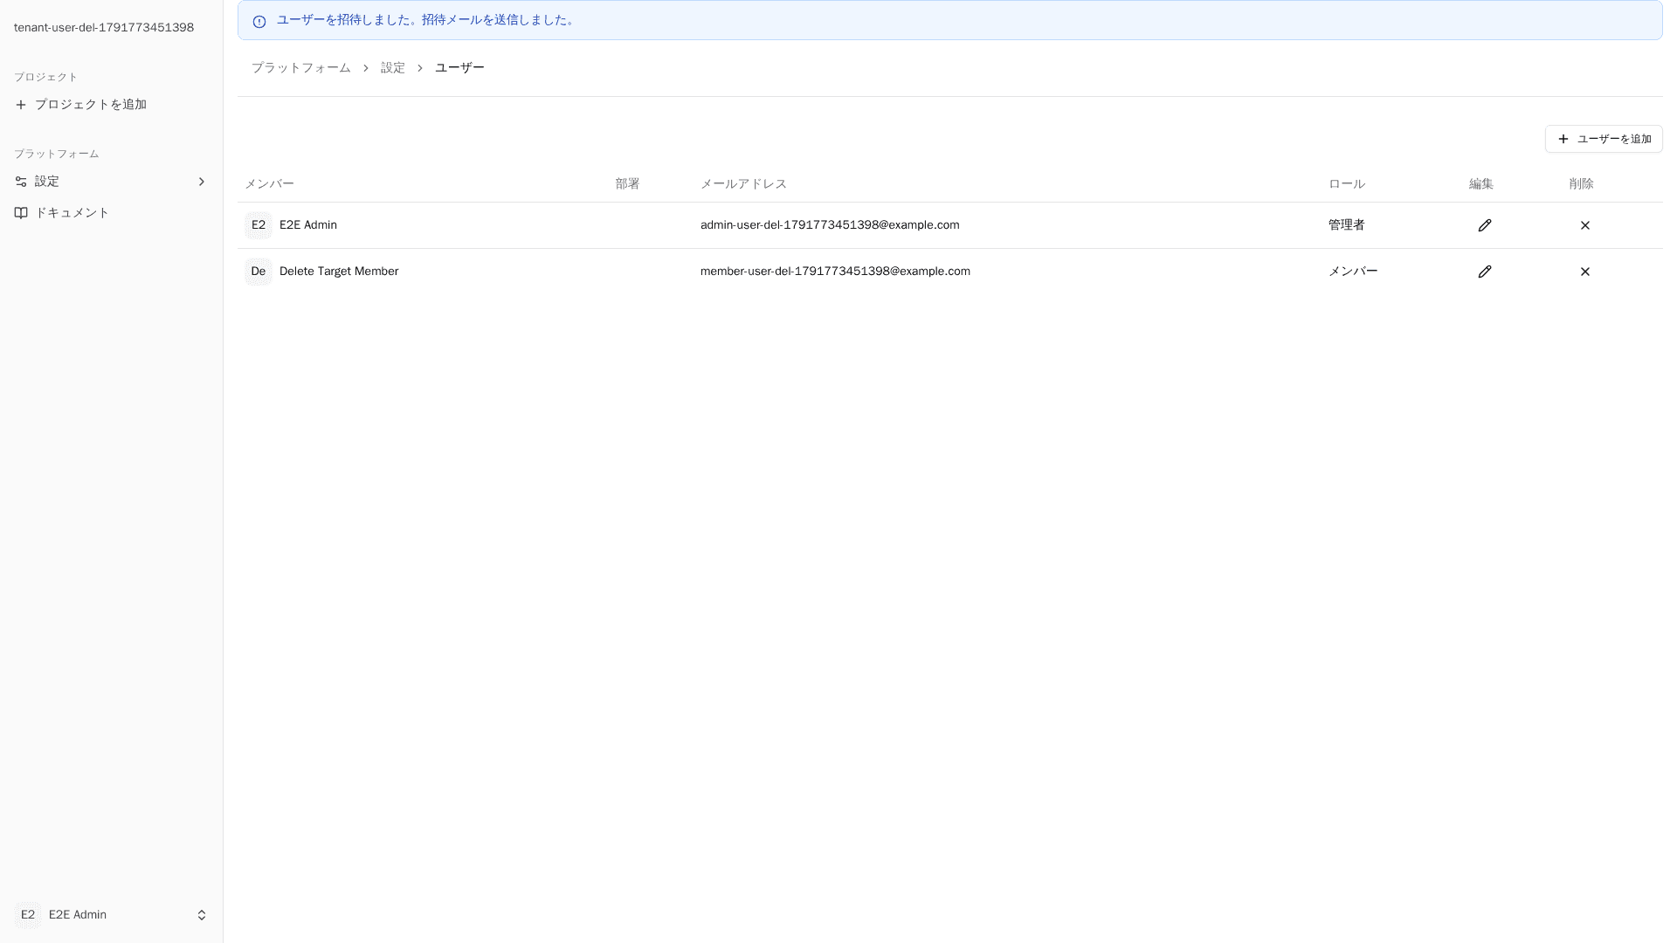
Task: Click the E2 avatar in E2E Admin row
Action: click(259, 225)
